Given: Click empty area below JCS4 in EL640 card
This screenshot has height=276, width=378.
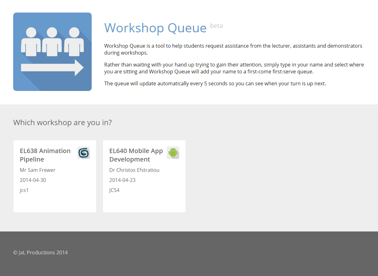Looking at the screenshot, I should (x=144, y=202).
